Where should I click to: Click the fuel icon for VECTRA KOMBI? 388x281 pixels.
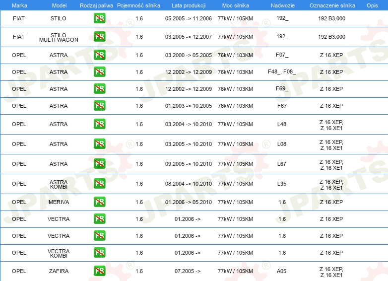click(99, 253)
